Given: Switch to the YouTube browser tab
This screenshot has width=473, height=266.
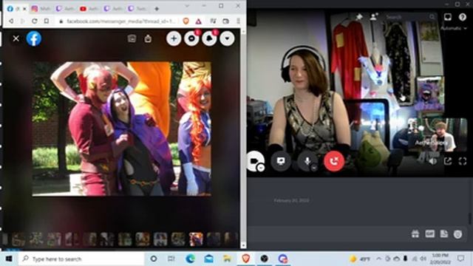Looking at the screenshot, I should coord(89,9).
